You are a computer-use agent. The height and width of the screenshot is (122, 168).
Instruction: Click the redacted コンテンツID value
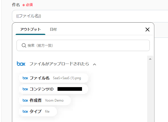pos(70,89)
